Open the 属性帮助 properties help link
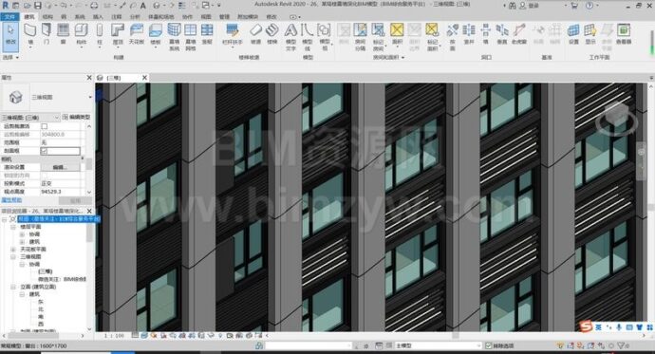655x354 pixels. pos(11,200)
